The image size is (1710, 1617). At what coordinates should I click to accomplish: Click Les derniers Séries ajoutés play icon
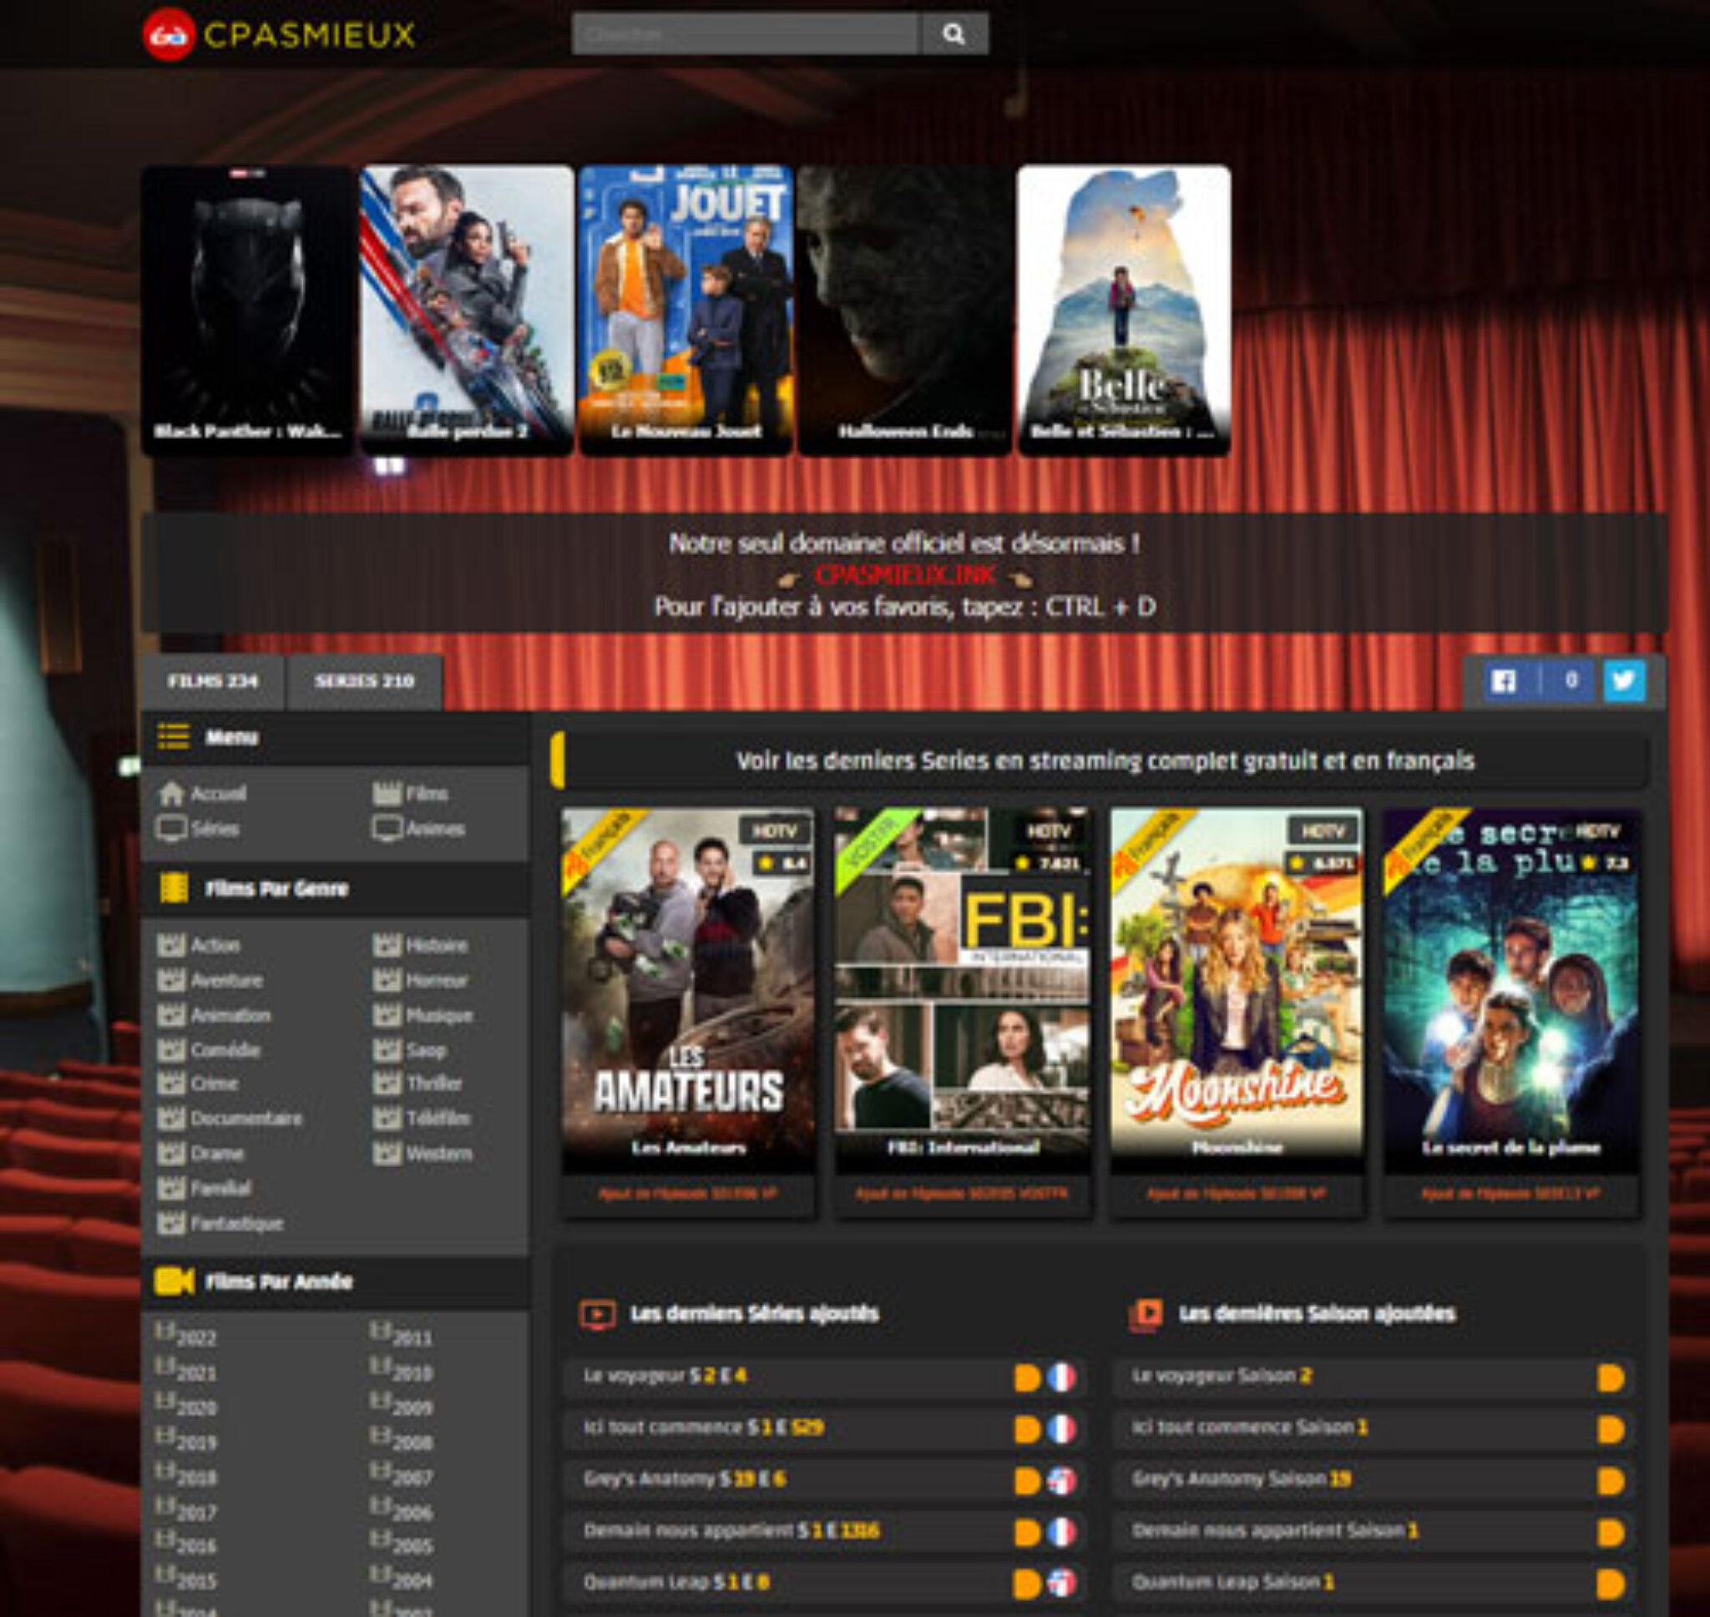(597, 1315)
